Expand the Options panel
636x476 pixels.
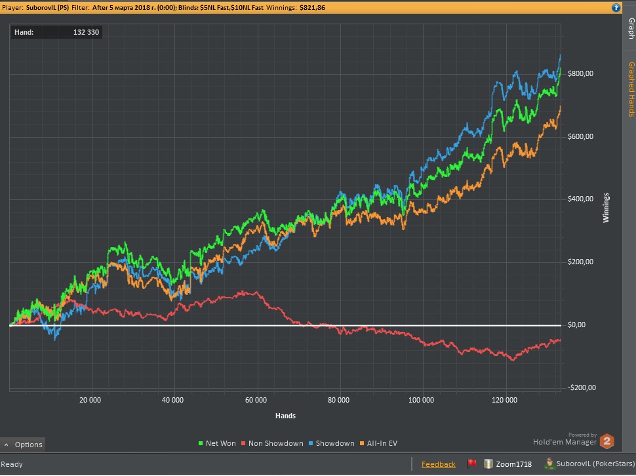pyautogui.click(x=23, y=445)
